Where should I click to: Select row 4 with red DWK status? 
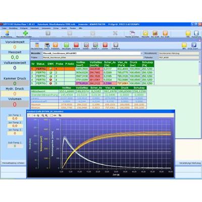click(x=92, y=80)
